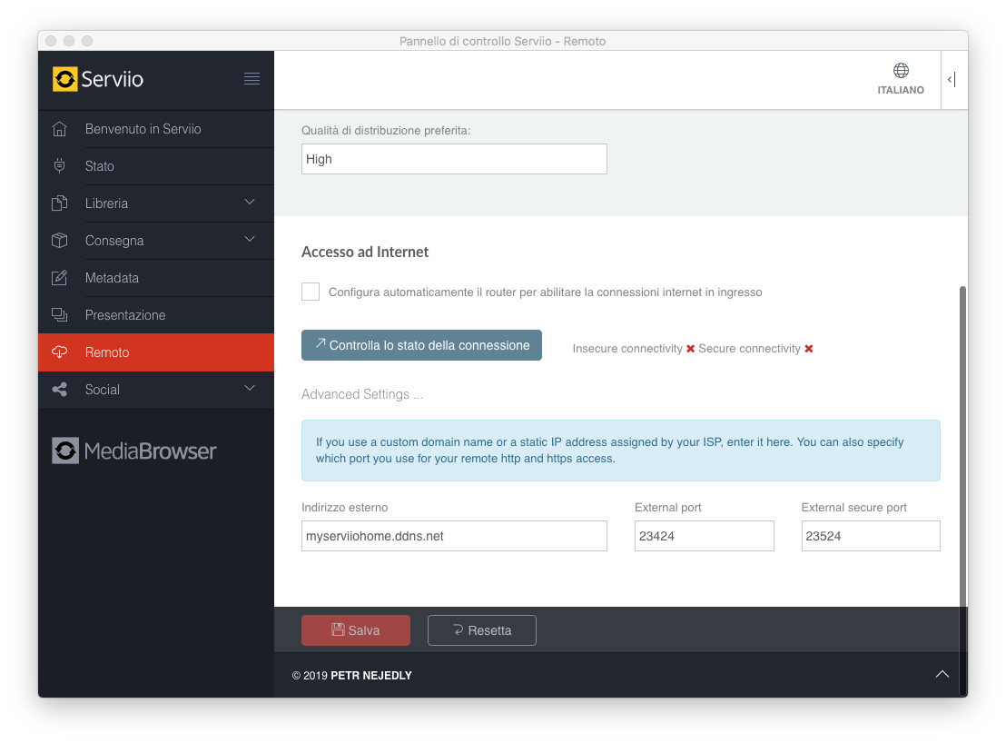This screenshot has height=743, width=1006.
Task: Click the plug icon next to Stato
Action: pos(60,166)
